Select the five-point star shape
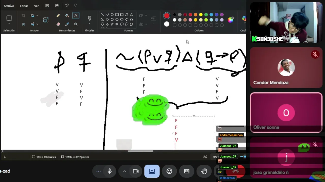This screenshot has height=182, width=325. [x=112, y=24]
